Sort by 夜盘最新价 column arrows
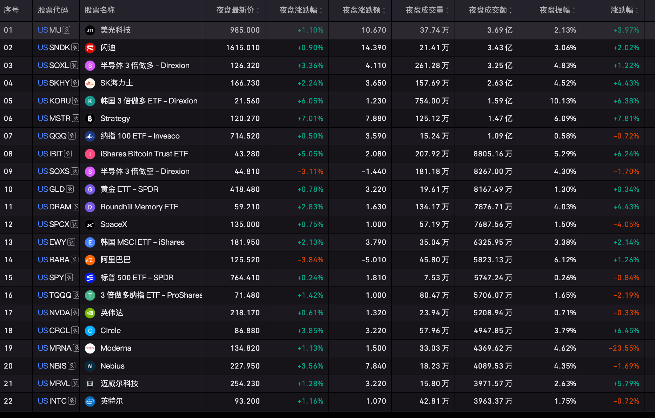This screenshot has width=655, height=418. [x=258, y=10]
